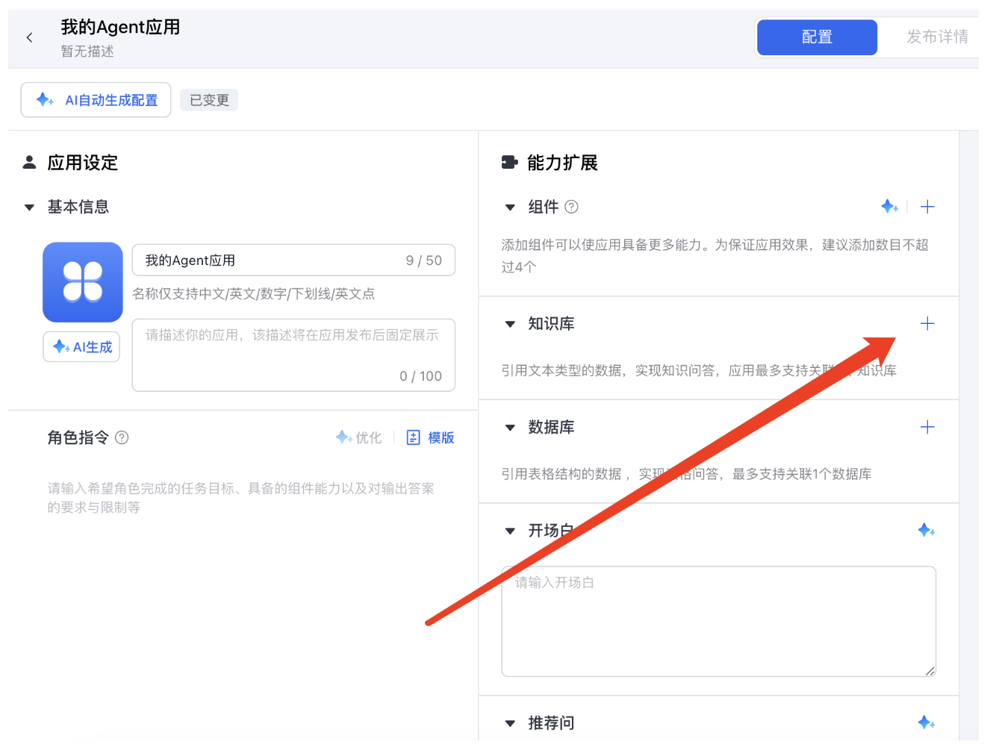Collapse the 数据库 section

(x=511, y=428)
